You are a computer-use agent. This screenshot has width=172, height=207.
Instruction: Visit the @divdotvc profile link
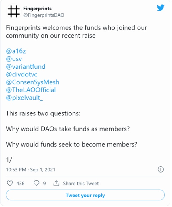point(23,74)
